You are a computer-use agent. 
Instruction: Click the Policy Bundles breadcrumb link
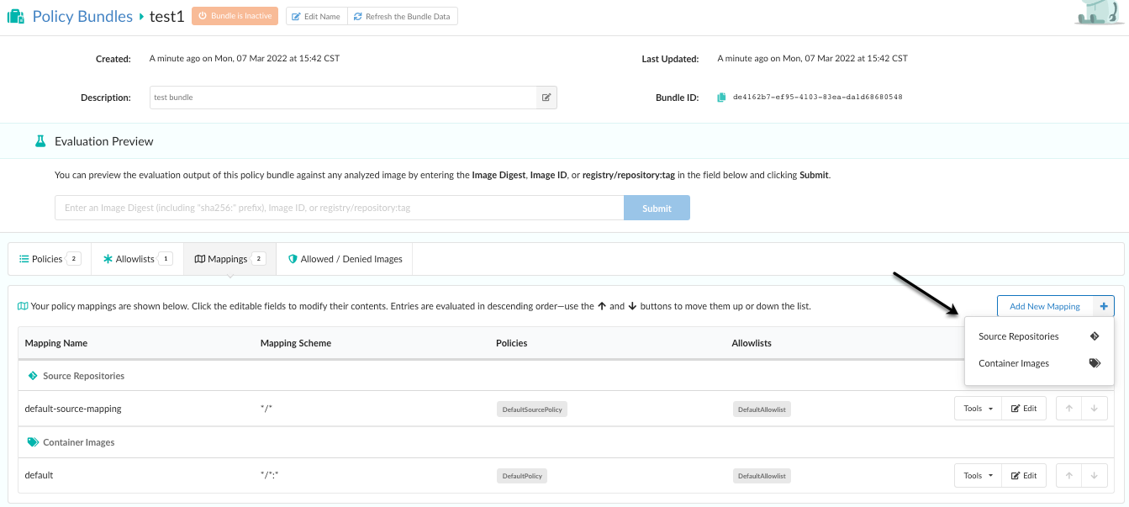82,16
